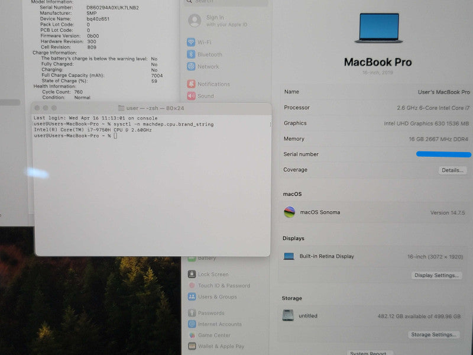This screenshot has height=355, width=473.
Task: Click Condition: Normal text
Action: click(66, 98)
